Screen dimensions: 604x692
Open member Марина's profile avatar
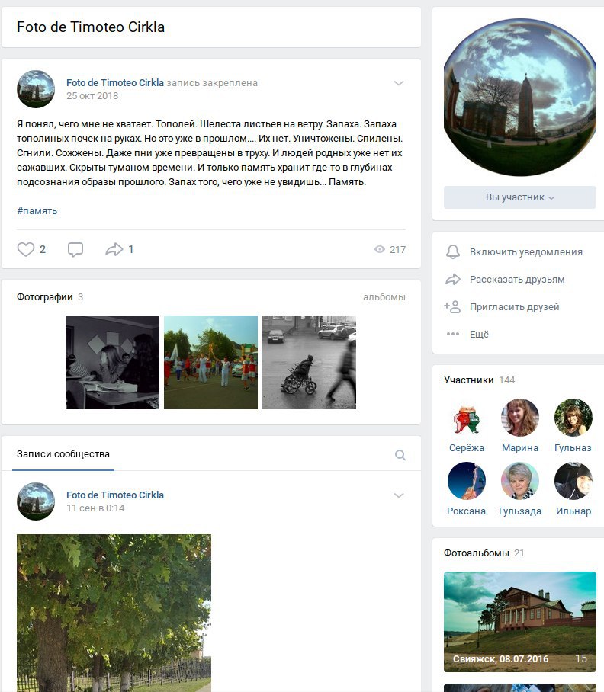click(x=519, y=418)
